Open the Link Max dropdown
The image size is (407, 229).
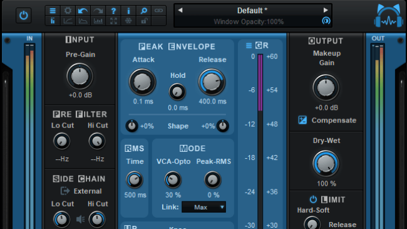203,207
